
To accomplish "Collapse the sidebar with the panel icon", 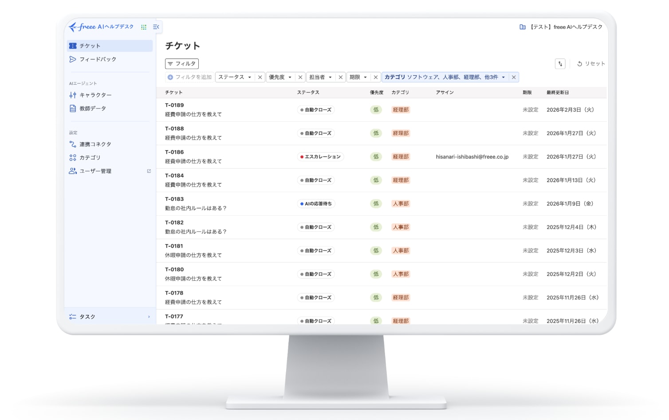I will (156, 27).
